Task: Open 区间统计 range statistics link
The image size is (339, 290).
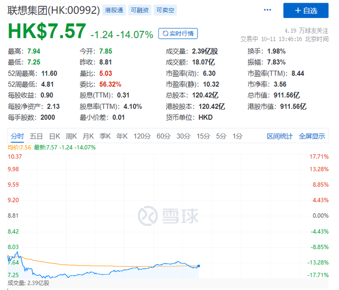Action: [x=280, y=136]
